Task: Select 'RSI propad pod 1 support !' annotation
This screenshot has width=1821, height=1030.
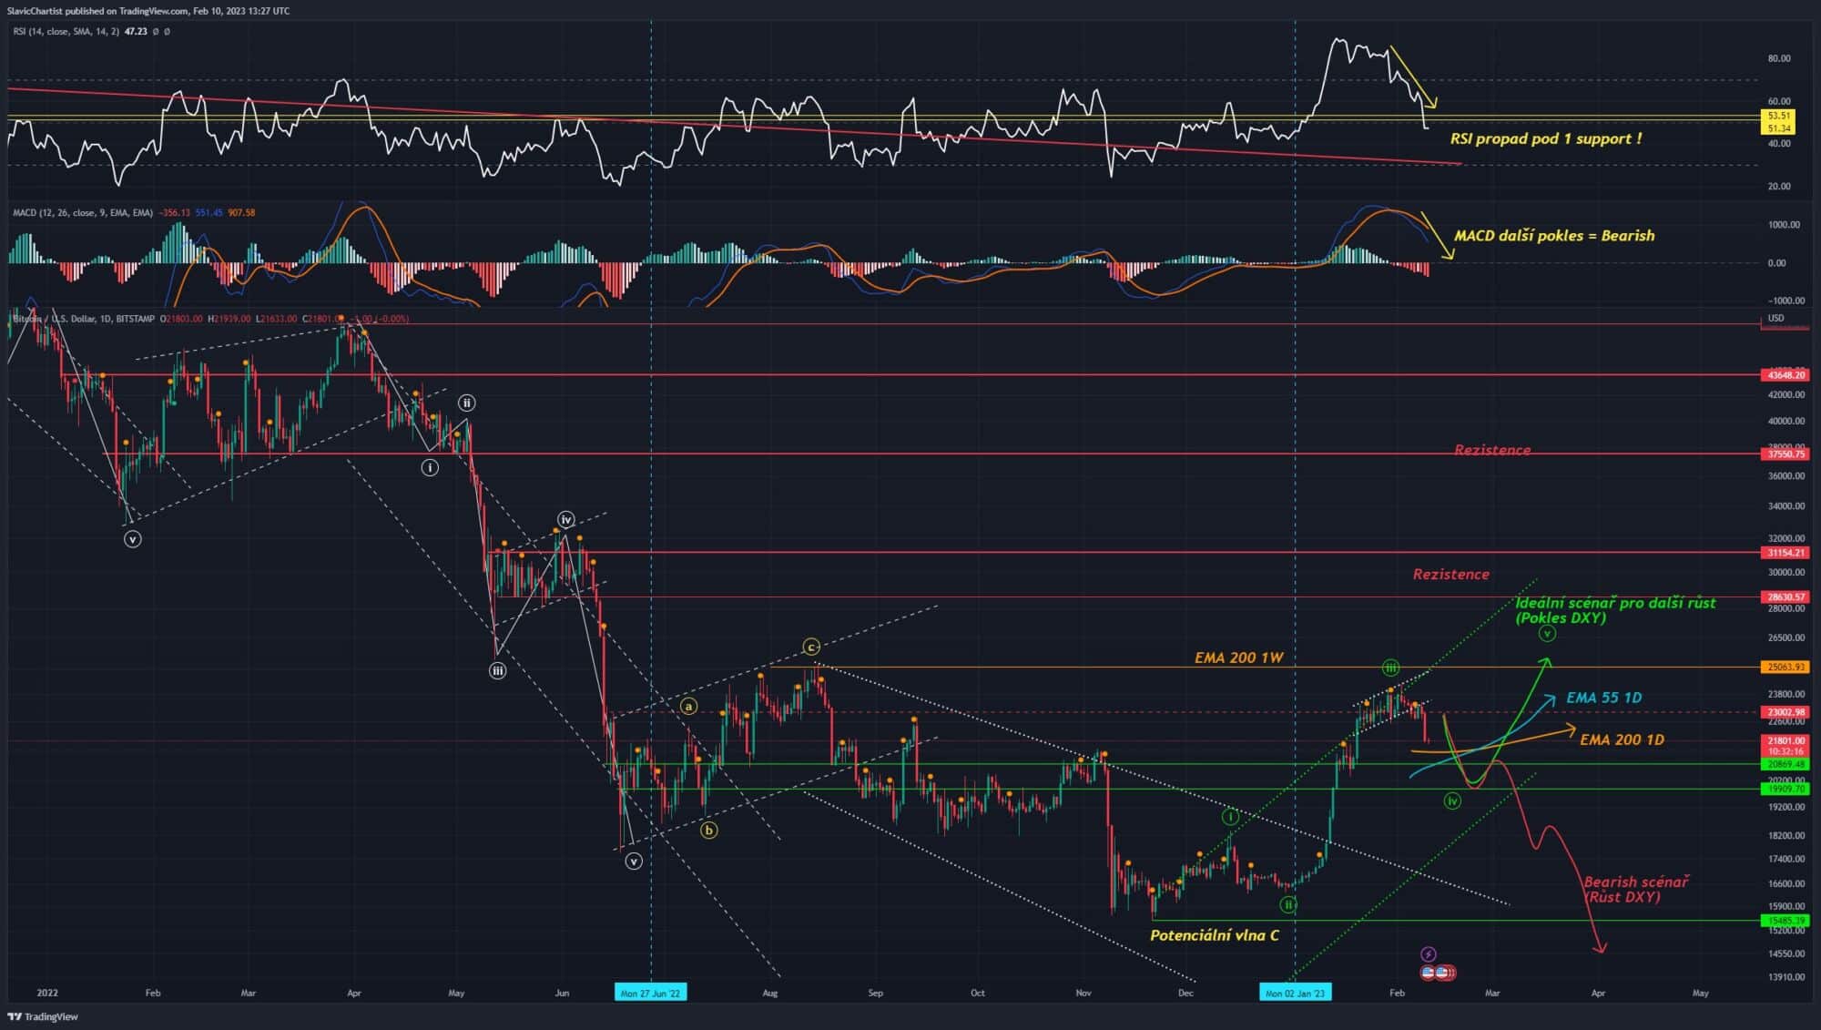Action: [x=1546, y=138]
